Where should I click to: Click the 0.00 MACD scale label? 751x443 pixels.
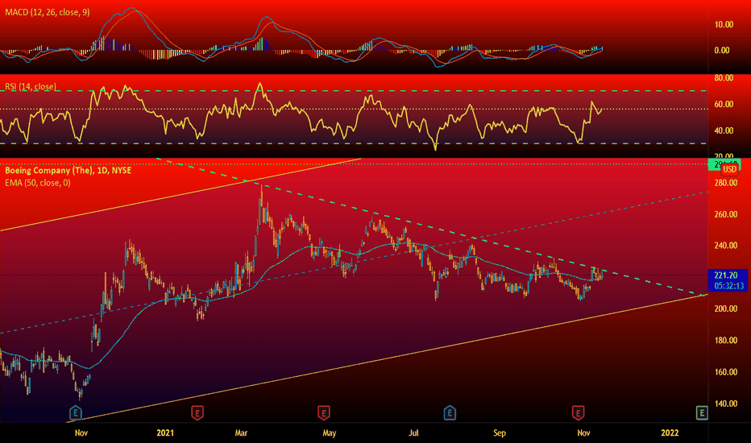(x=722, y=50)
